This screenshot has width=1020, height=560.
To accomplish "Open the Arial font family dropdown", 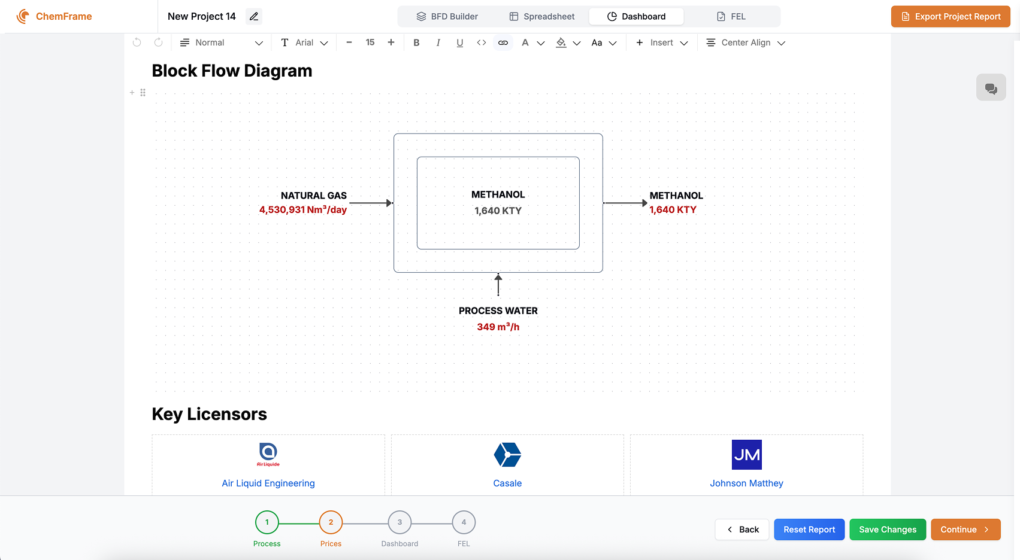I will point(304,42).
